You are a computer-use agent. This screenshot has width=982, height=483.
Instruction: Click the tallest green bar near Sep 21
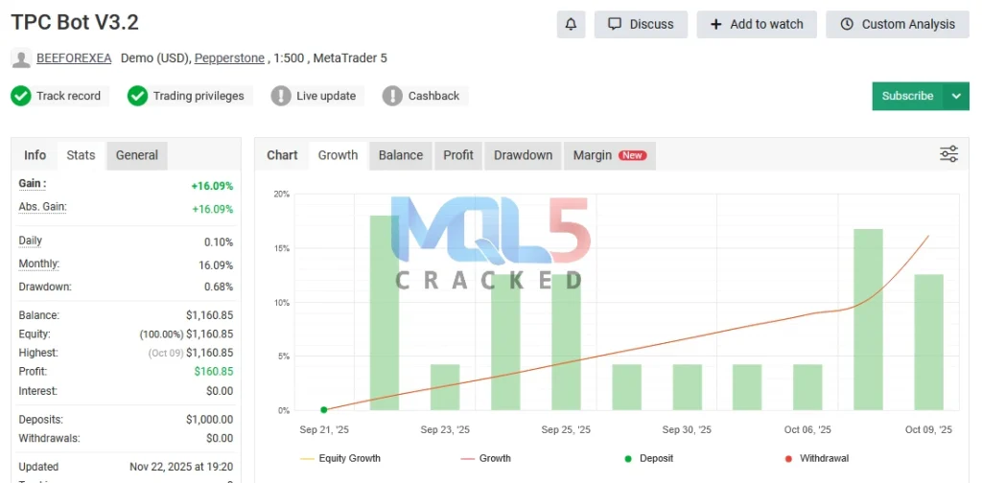(x=385, y=311)
